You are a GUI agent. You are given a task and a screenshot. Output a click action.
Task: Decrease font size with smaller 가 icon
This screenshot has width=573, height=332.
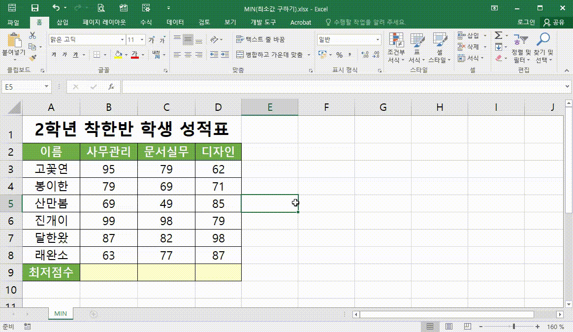pyautogui.click(x=162, y=40)
